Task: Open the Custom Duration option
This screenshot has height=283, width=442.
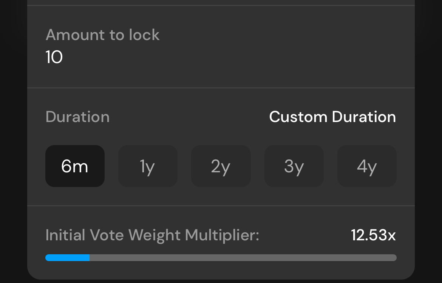Action: [332, 117]
